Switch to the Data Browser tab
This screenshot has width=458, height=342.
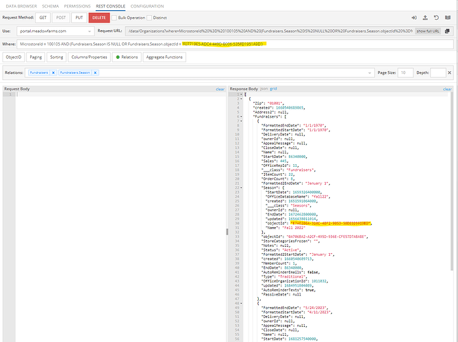[21, 6]
